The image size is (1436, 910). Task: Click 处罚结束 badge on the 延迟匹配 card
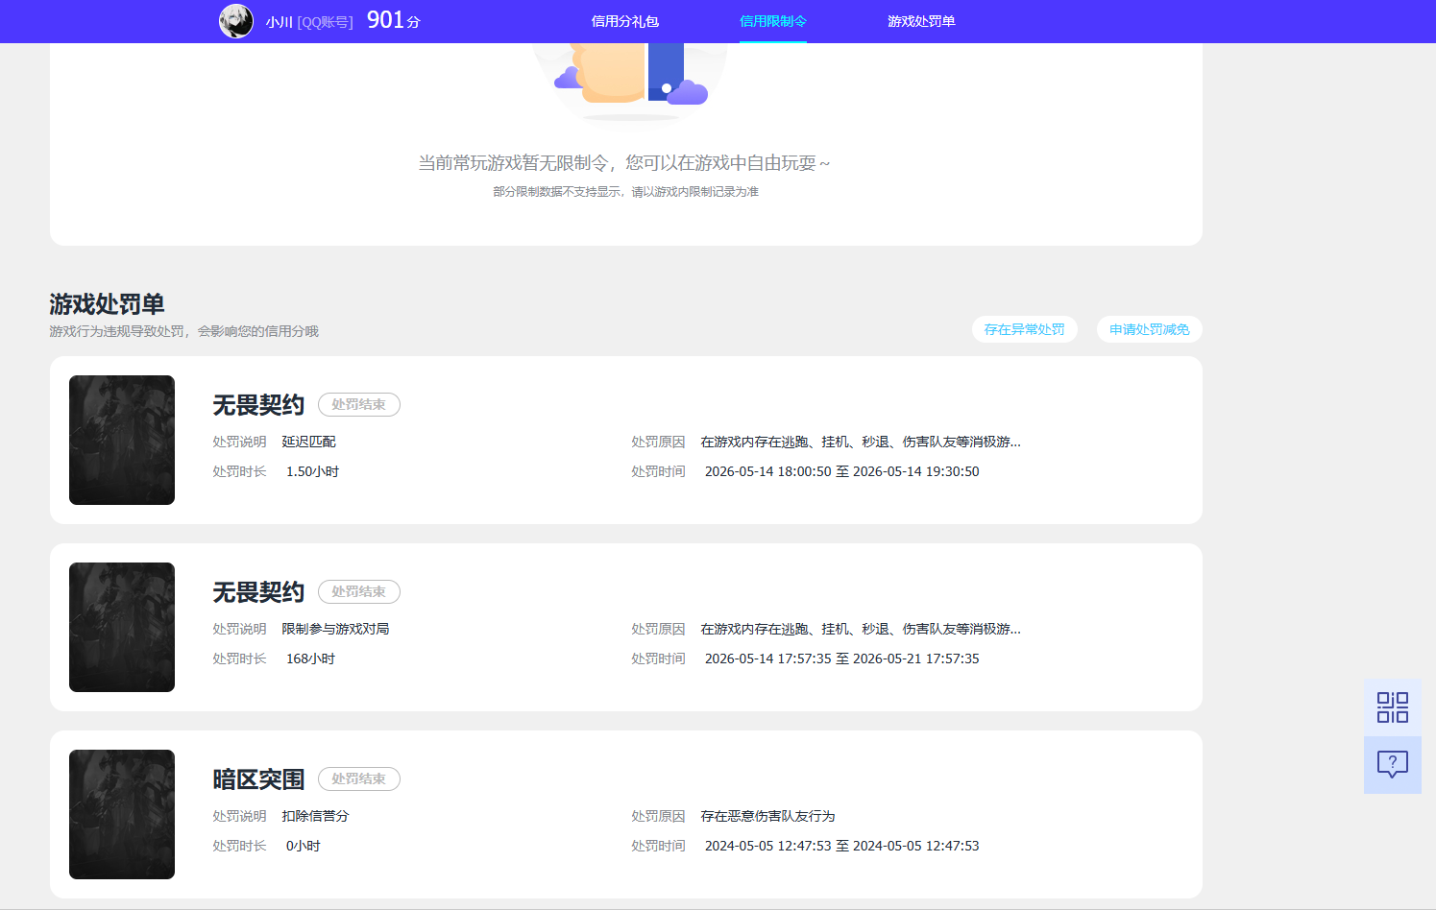(359, 405)
